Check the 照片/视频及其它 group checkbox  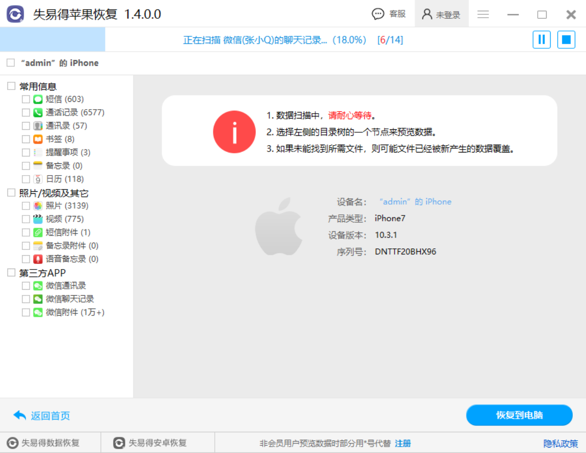pyautogui.click(x=11, y=192)
